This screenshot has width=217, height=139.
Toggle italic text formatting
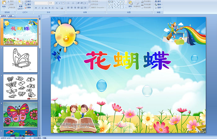[x=38, y=7]
